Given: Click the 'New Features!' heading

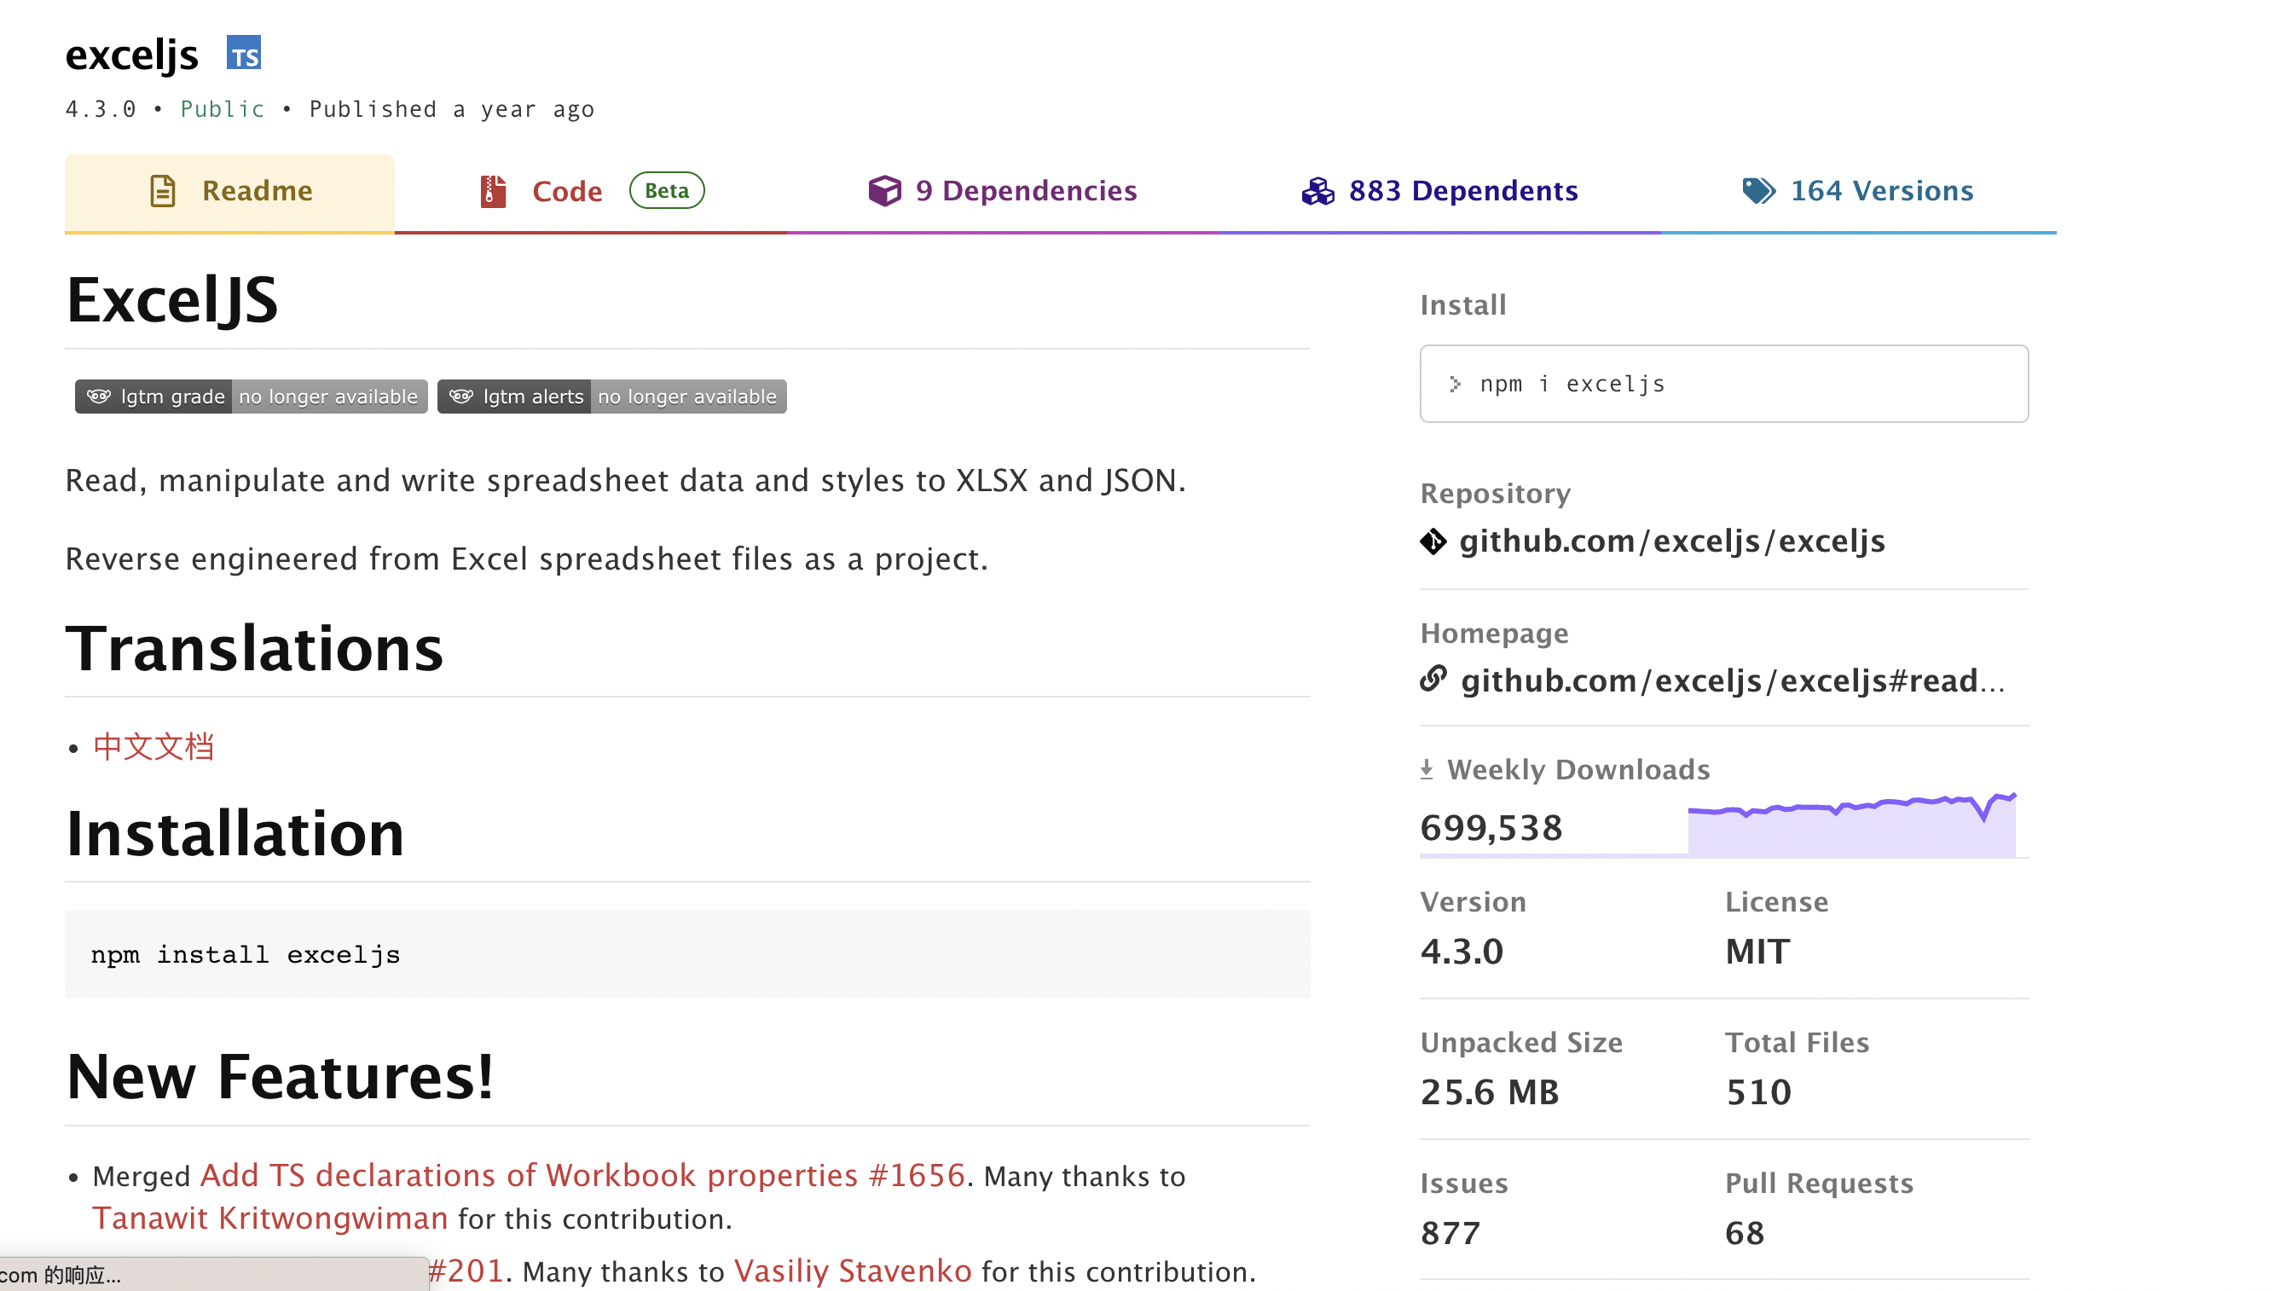Looking at the screenshot, I should pyautogui.click(x=280, y=1076).
